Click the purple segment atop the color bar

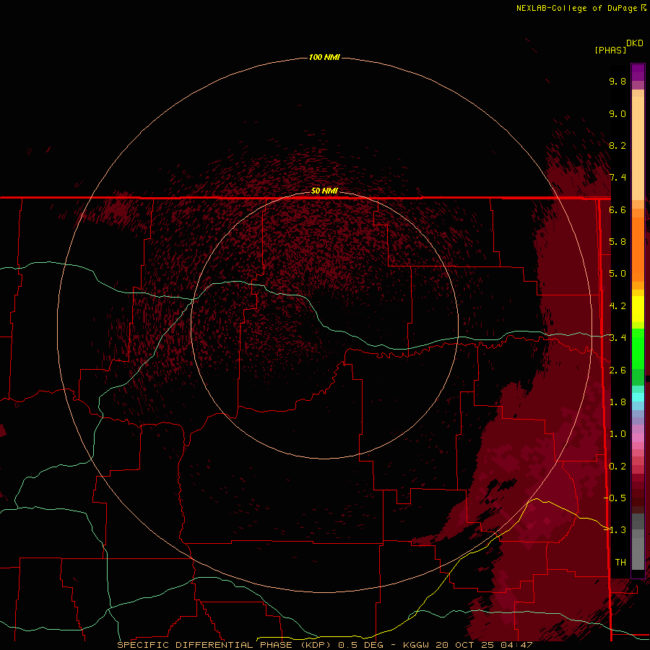(x=638, y=72)
